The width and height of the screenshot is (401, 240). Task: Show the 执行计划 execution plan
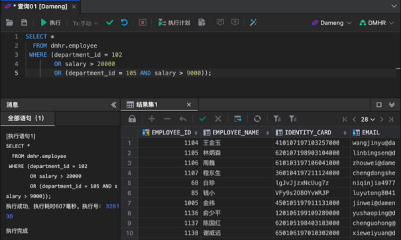click(x=174, y=22)
